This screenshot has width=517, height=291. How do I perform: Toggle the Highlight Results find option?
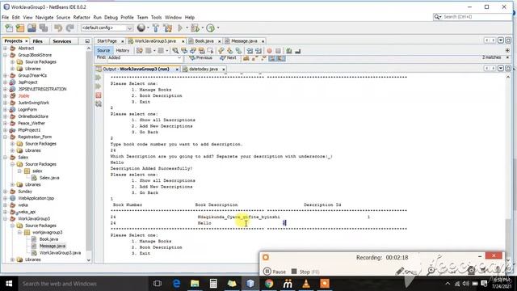(x=272, y=58)
